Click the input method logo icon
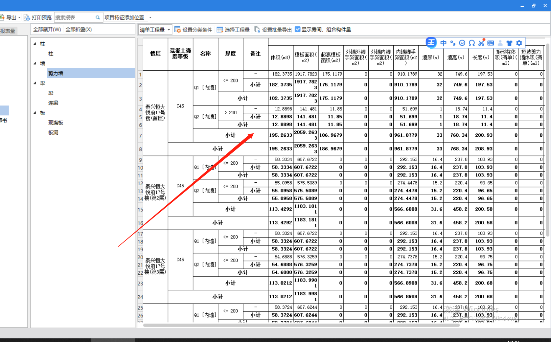The height and width of the screenshot is (342, 551). tap(431, 42)
